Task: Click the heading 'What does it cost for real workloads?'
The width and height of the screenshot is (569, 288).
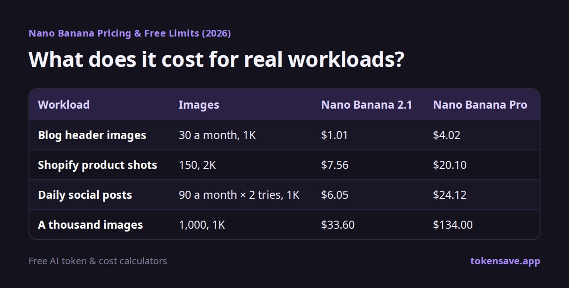Action: pos(216,60)
